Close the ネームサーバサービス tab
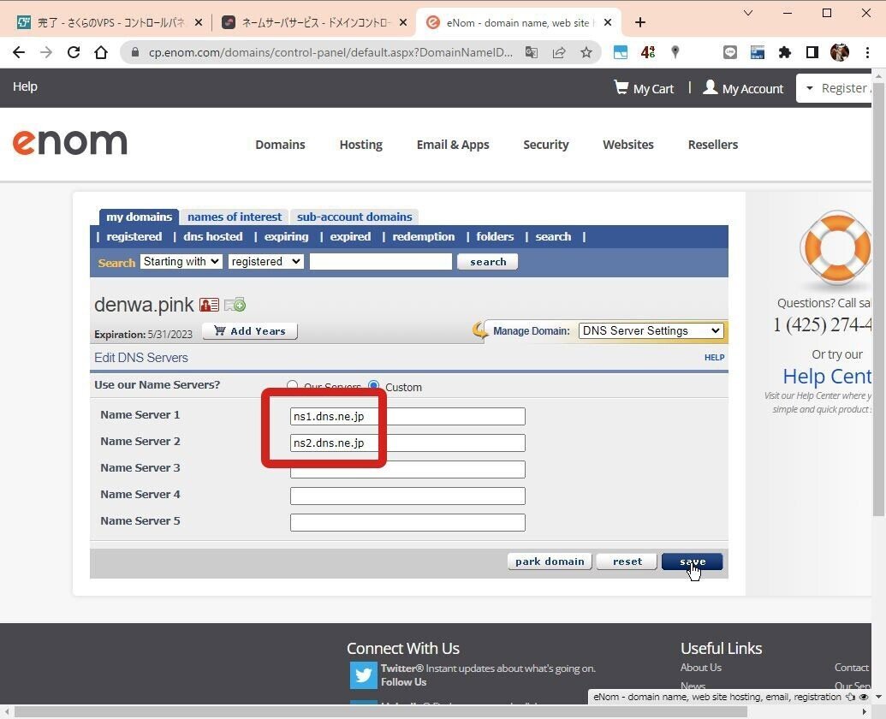The image size is (886, 719). 403,22
